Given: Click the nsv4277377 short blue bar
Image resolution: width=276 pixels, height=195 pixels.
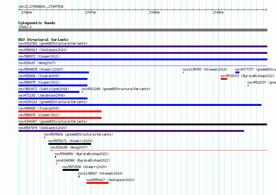Looking at the screenshot, I should point(237,72).
